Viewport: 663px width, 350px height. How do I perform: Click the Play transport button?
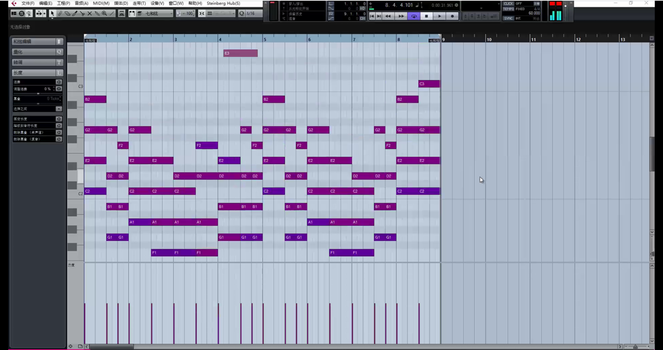point(439,16)
